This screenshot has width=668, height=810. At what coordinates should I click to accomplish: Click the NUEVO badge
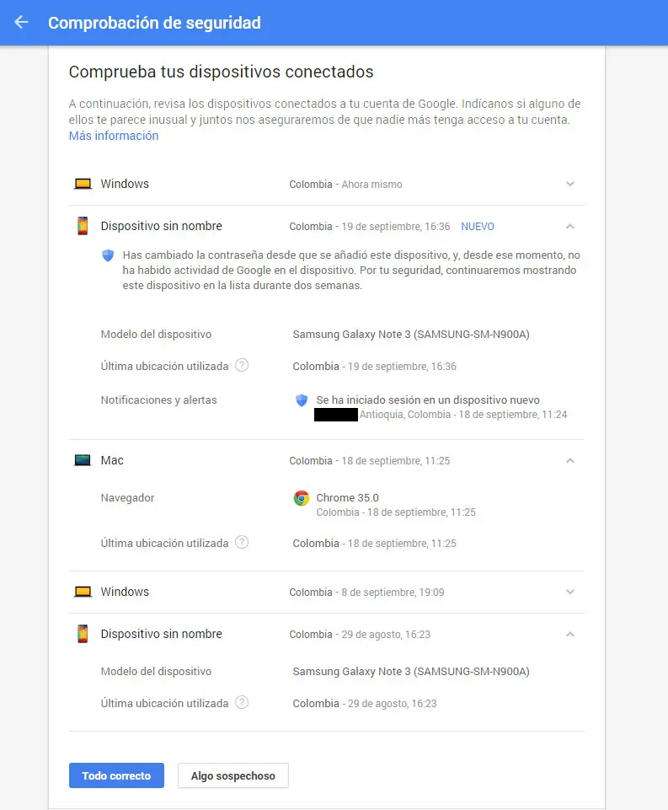tap(478, 226)
